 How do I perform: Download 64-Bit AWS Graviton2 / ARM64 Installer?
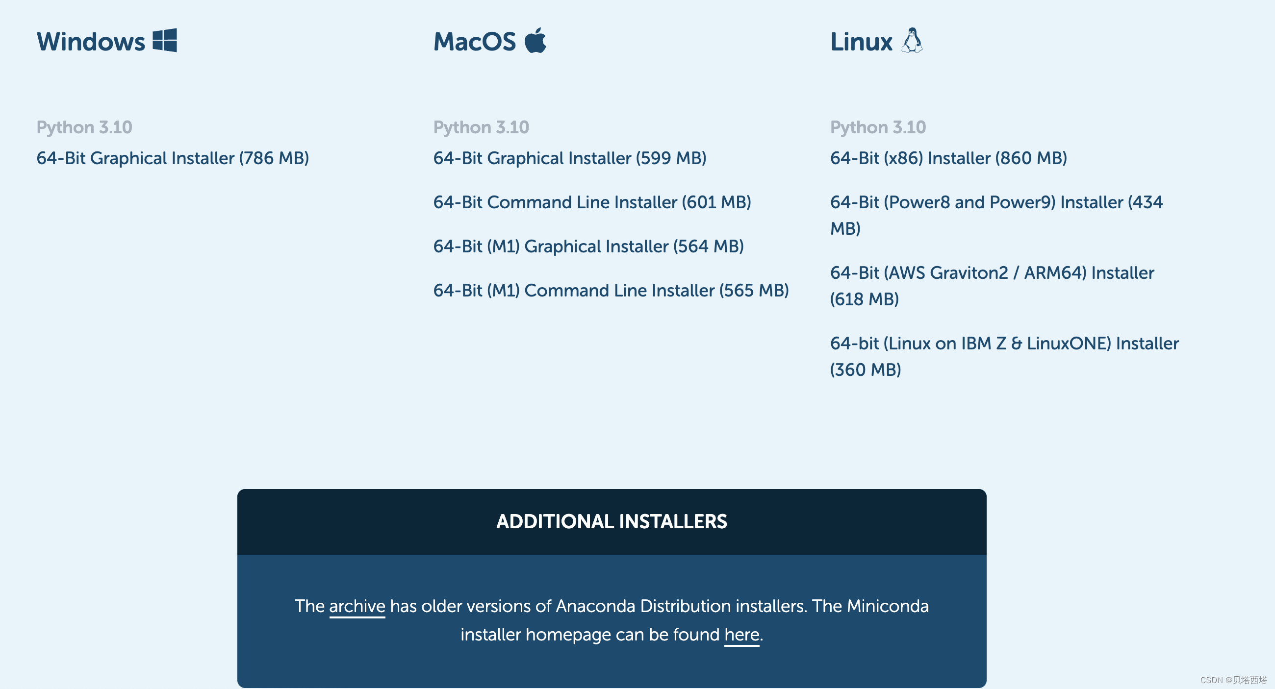(992, 286)
